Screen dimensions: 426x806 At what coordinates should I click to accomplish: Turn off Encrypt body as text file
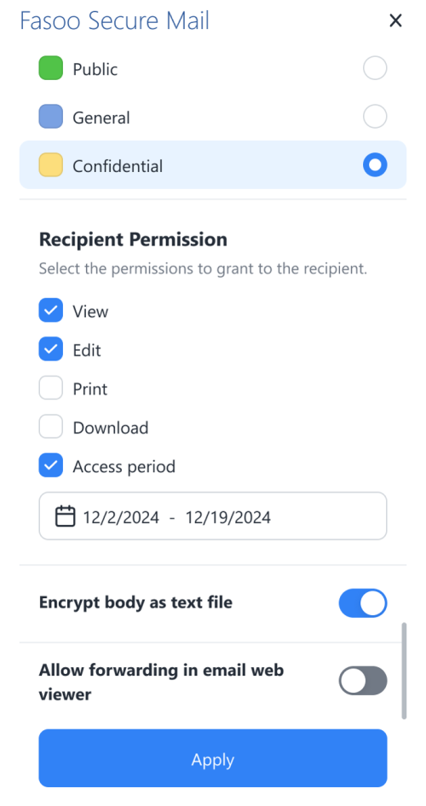coord(363,603)
